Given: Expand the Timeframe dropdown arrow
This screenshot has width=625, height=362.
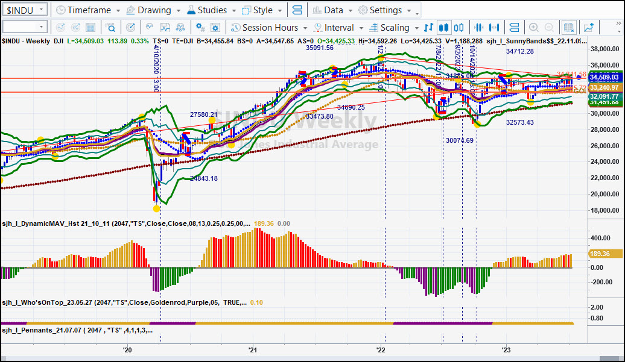Looking at the screenshot, I should coord(118,10).
